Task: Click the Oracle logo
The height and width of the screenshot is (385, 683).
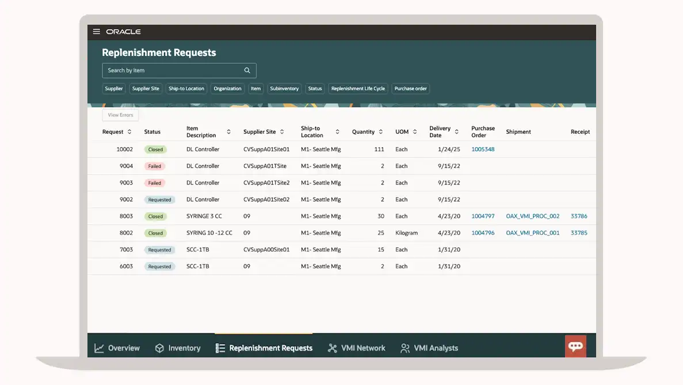Action: (x=123, y=32)
